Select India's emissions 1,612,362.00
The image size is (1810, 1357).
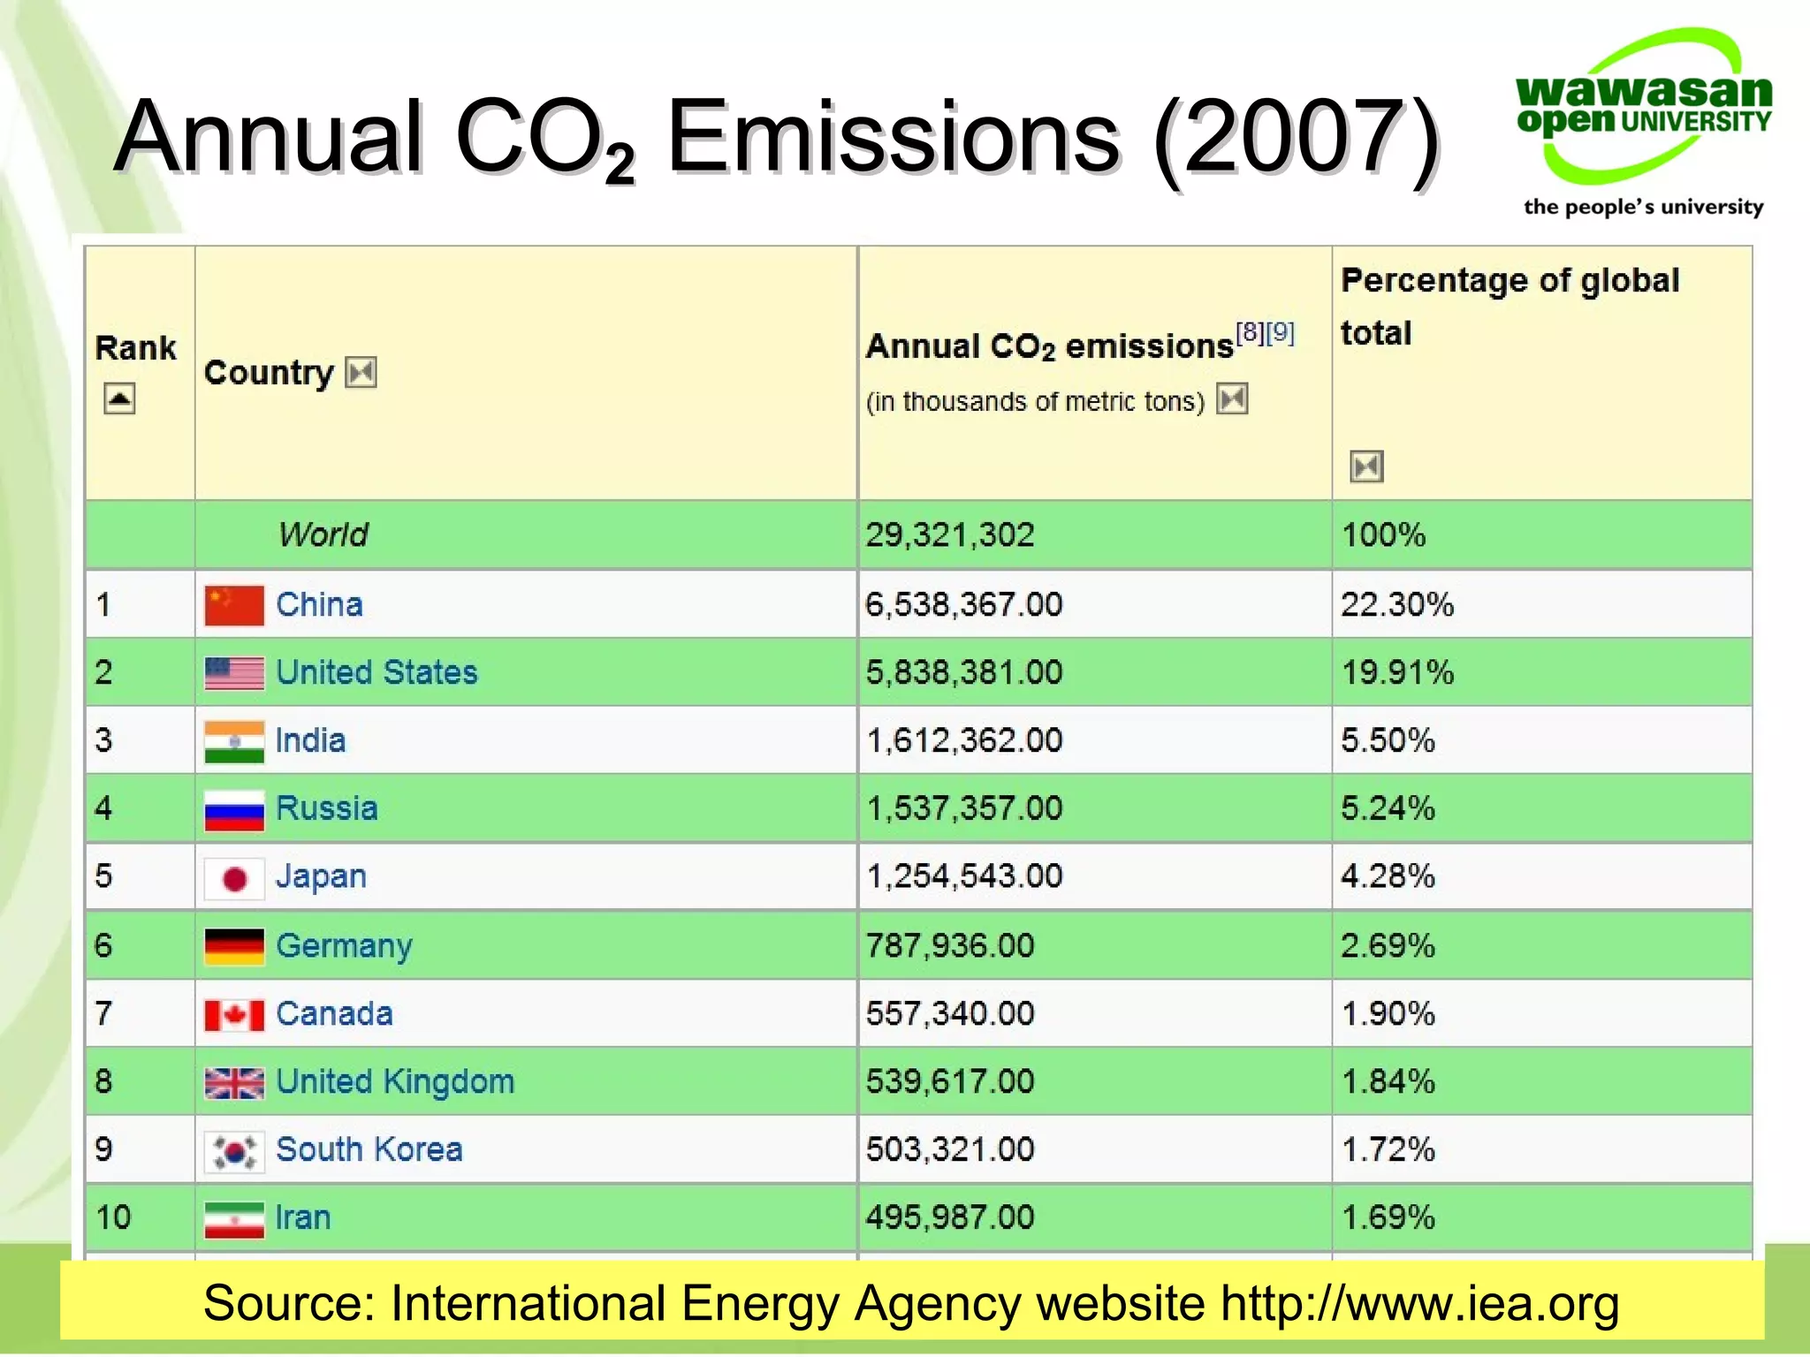click(x=964, y=741)
